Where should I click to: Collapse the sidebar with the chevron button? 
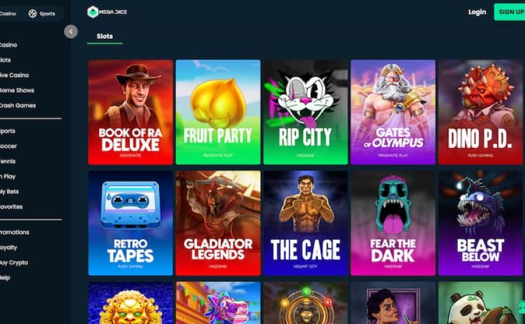[x=71, y=31]
